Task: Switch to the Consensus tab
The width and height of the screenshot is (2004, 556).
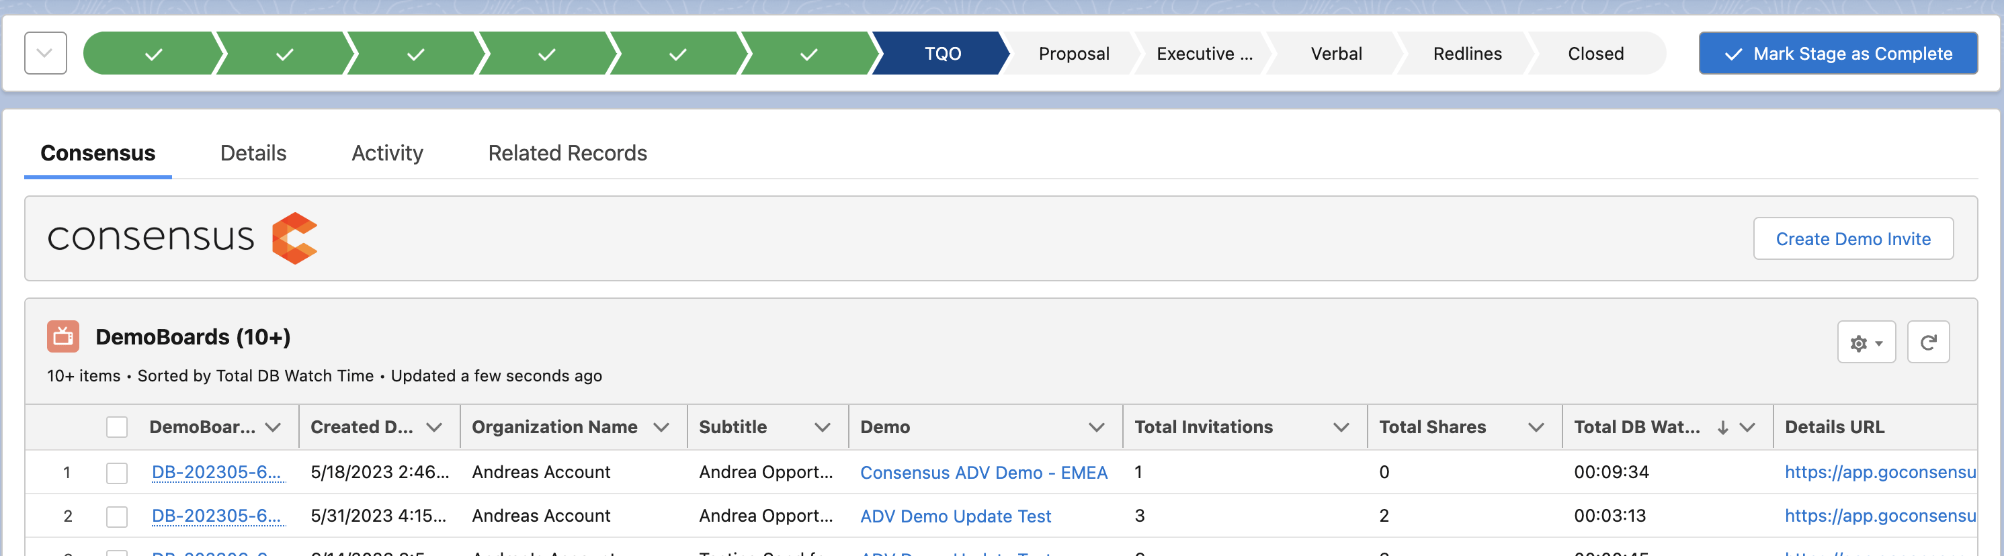Action: [x=98, y=153]
